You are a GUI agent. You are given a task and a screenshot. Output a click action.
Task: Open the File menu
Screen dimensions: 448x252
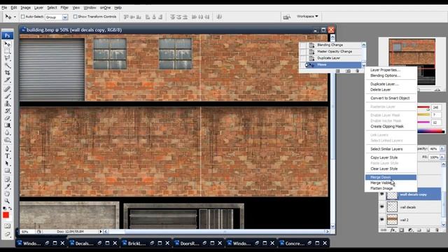(x=4, y=8)
